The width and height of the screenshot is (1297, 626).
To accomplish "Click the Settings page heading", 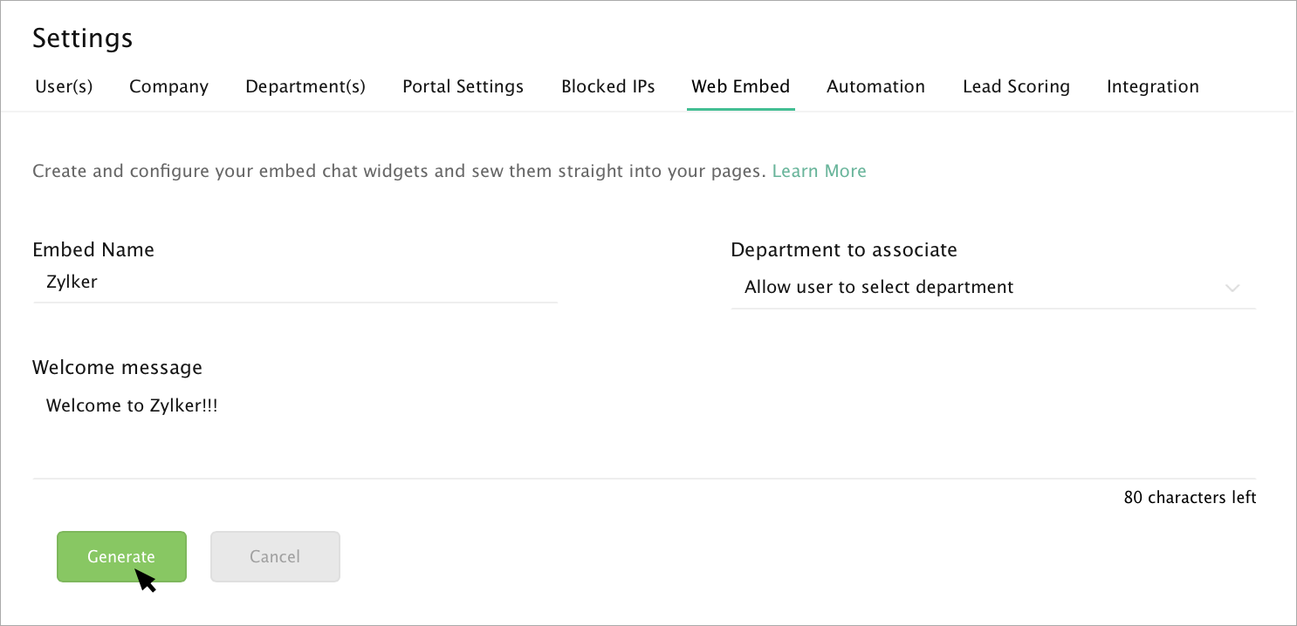I will pyautogui.click(x=82, y=38).
